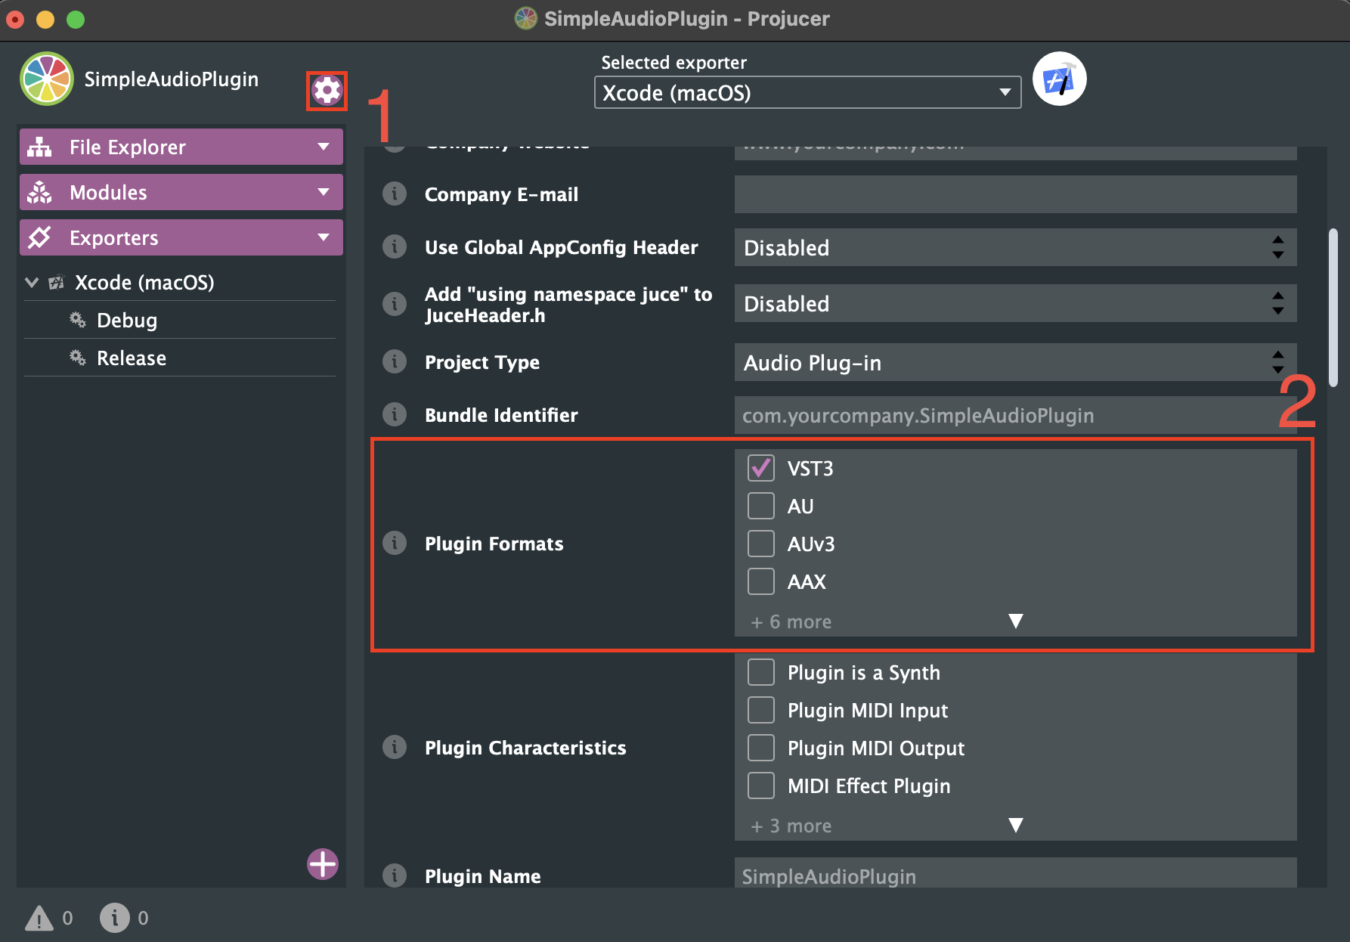Open the Selected exporter dropdown
1350x942 pixels.
pos(807,92)
